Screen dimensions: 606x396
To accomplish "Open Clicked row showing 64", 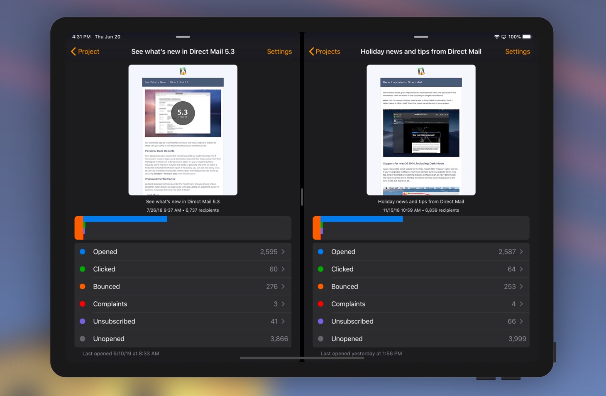I will 421,269.
